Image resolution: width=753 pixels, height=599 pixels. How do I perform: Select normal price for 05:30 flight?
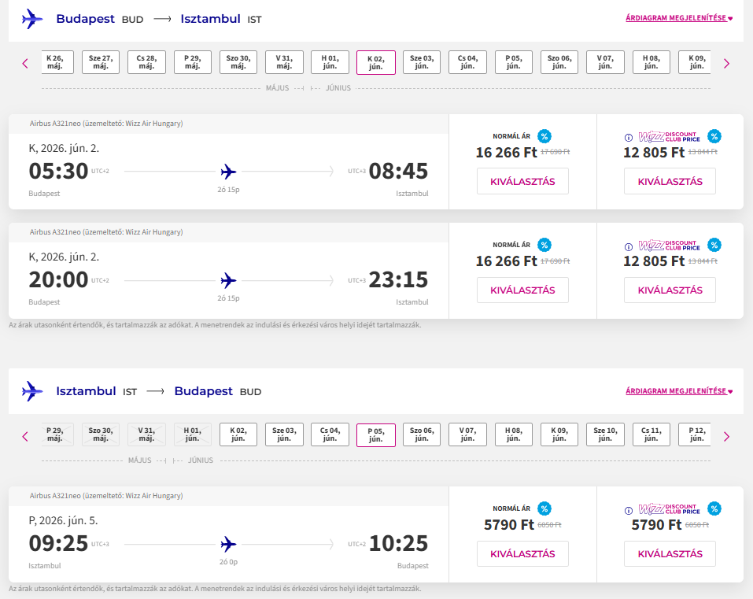click(522, 181)
